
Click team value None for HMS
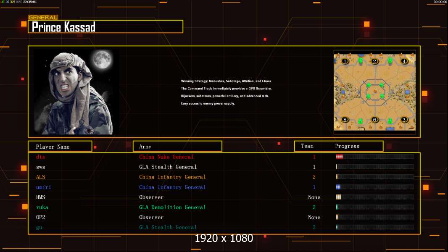(x=314, y=197)
